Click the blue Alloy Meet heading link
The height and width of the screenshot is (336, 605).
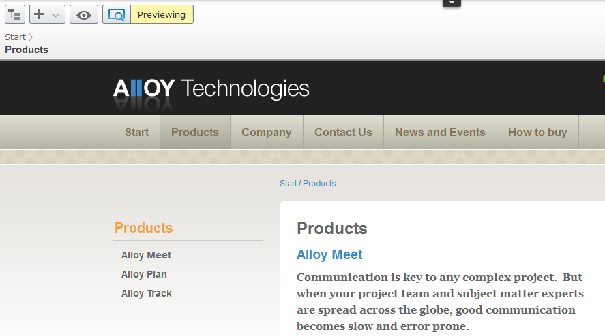pos(329,255)
